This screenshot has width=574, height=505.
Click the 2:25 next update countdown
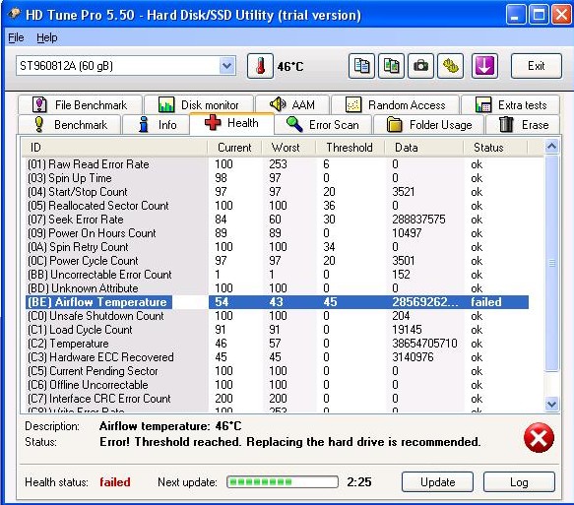359,482
